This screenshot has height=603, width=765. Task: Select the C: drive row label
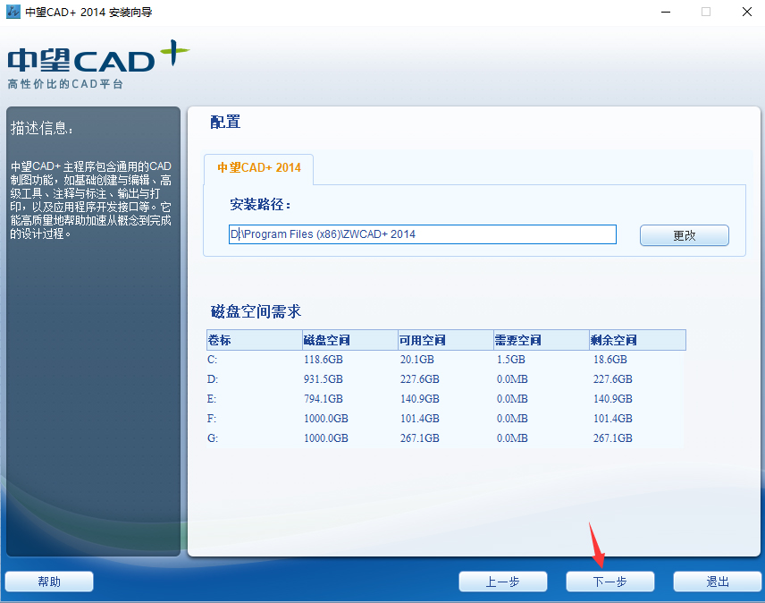[212, 360]
